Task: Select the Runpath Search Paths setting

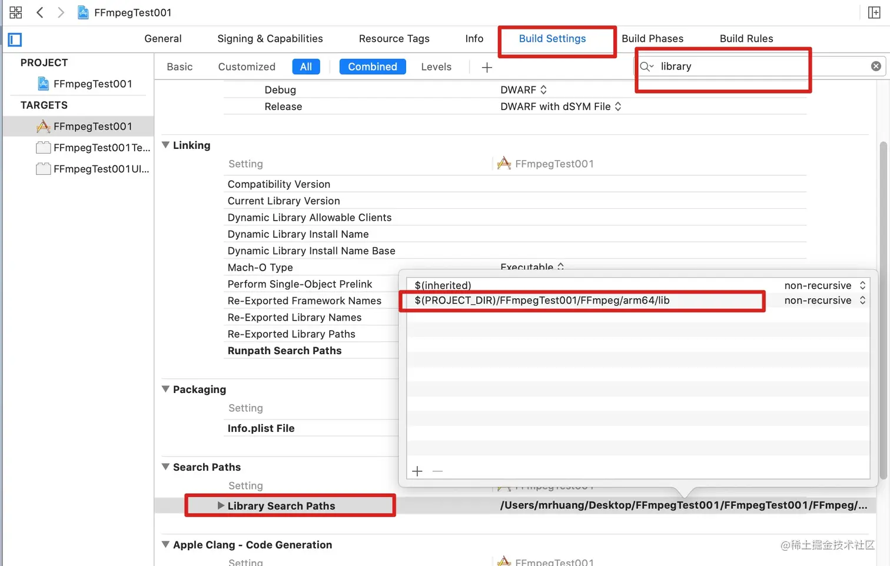Action: pos(285,350)
